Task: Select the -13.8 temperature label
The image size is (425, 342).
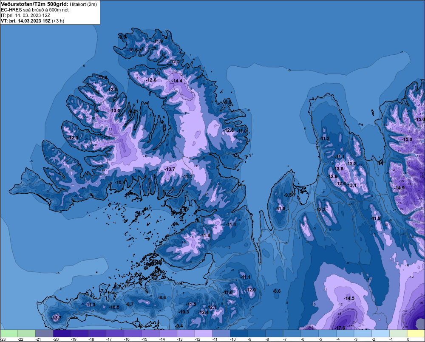Action: pos(338,169)
